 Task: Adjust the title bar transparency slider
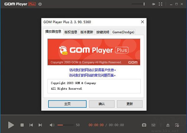[x=138, y=4]
